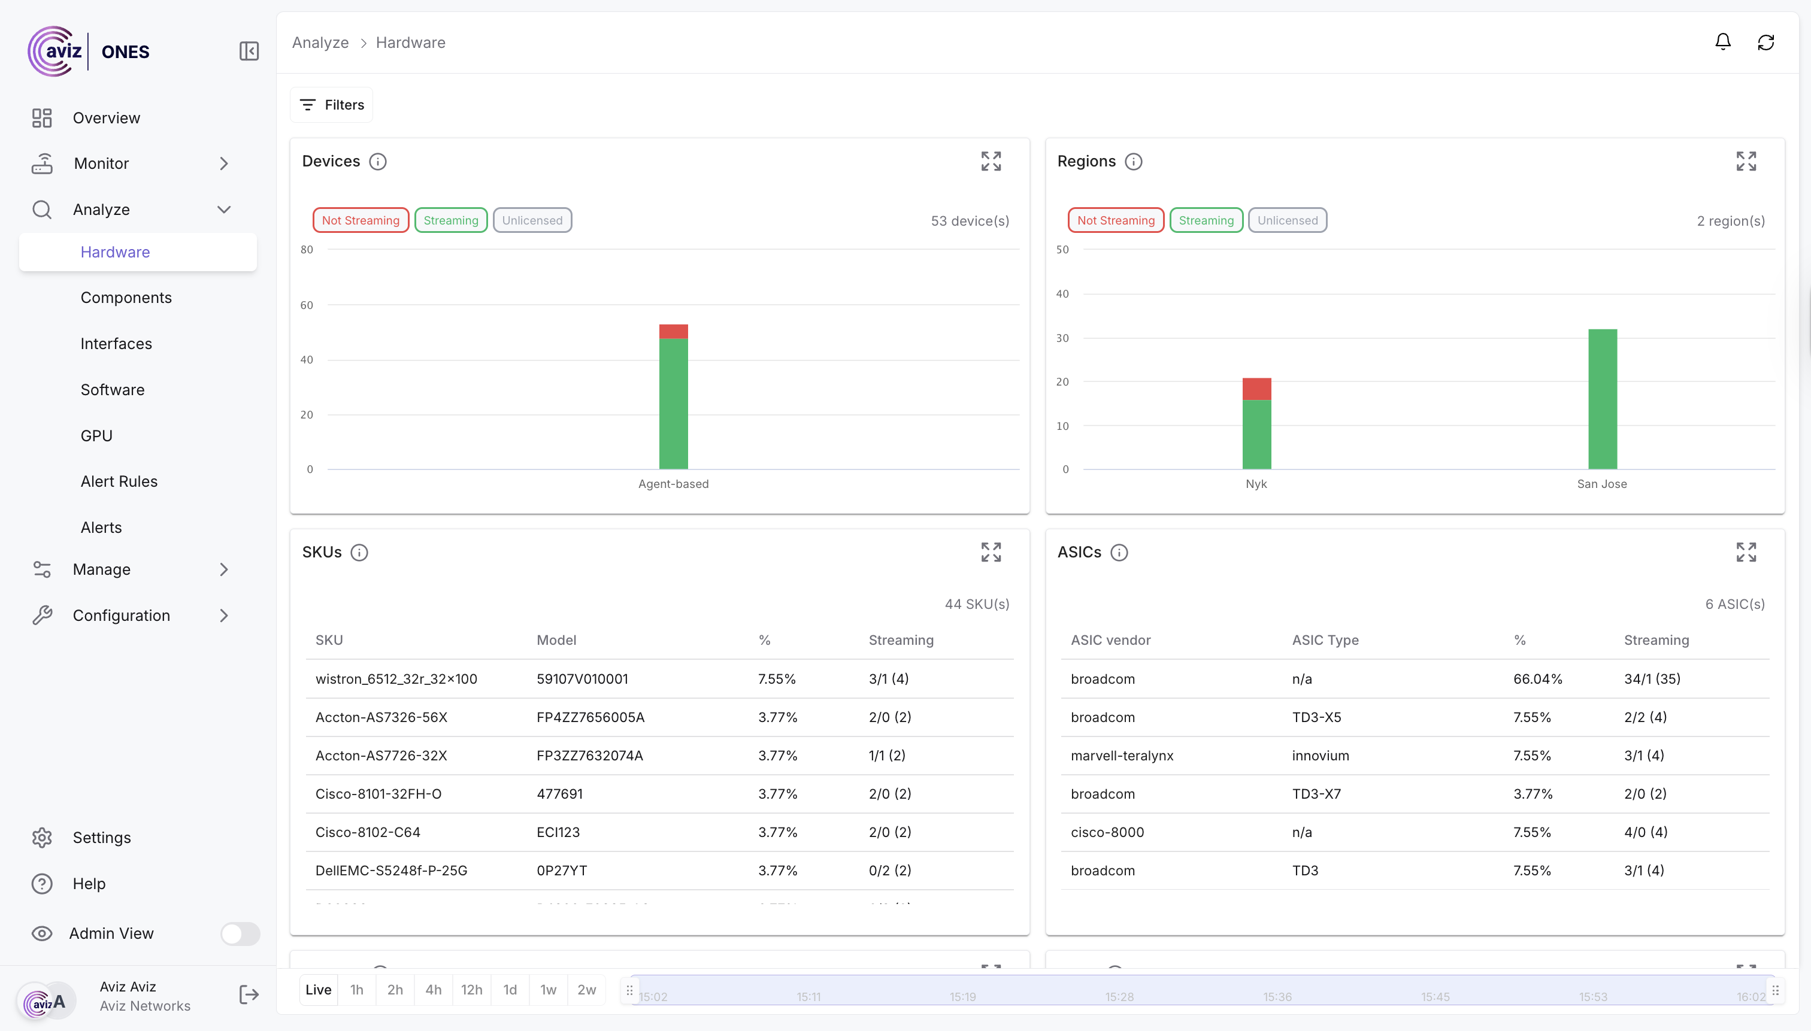Expand the Devices chart fullscreen
The image size is (1811, 1031).
tap(991, 162)
